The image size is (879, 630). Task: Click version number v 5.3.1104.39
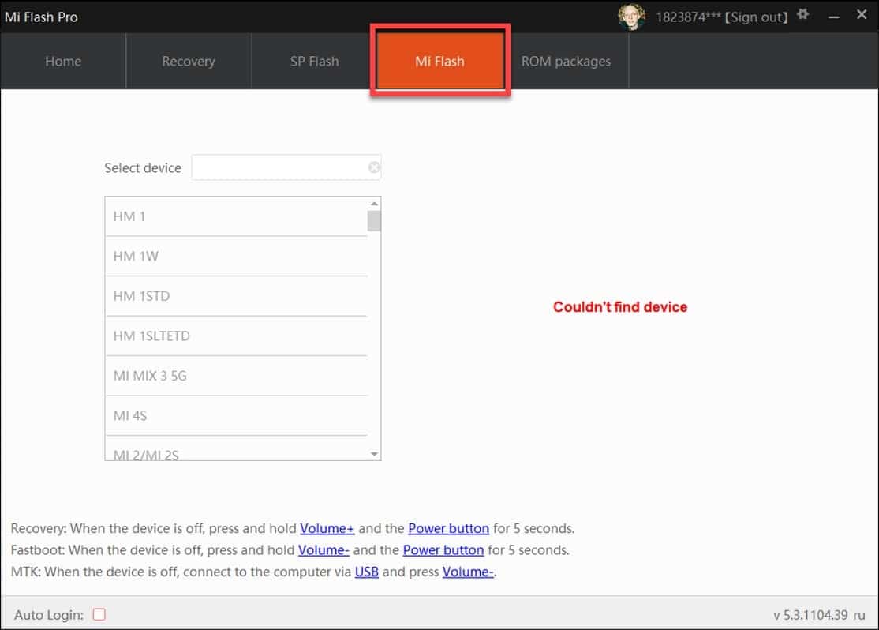click(810, 615)
